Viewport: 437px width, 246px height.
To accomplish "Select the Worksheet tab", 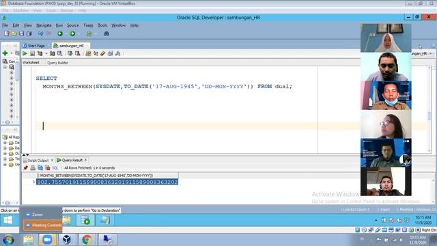I will 31,62.
